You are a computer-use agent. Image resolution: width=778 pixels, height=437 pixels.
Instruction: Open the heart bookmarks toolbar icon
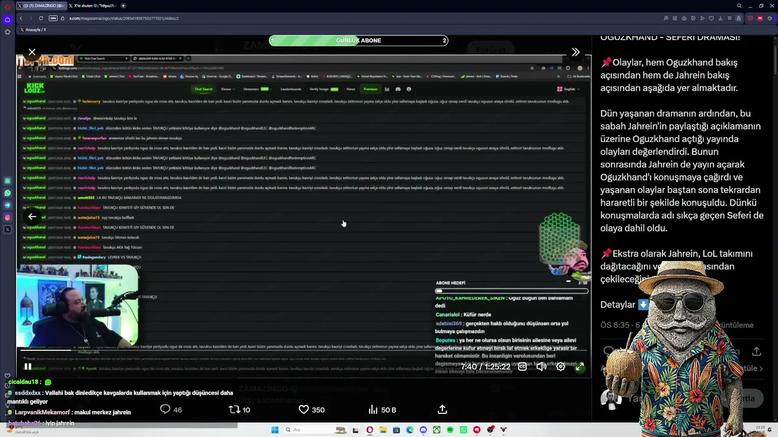712,18
